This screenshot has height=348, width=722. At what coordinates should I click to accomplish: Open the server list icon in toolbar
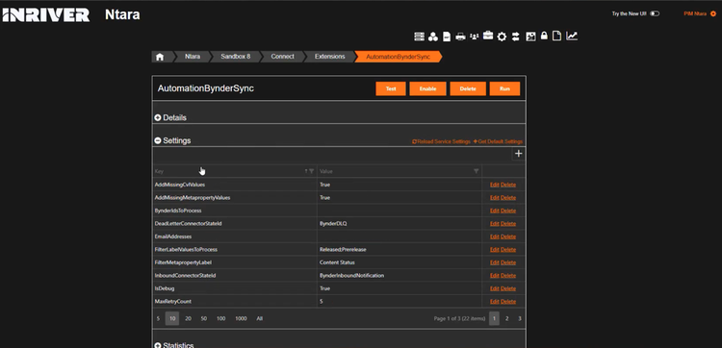tap(419, 37)
